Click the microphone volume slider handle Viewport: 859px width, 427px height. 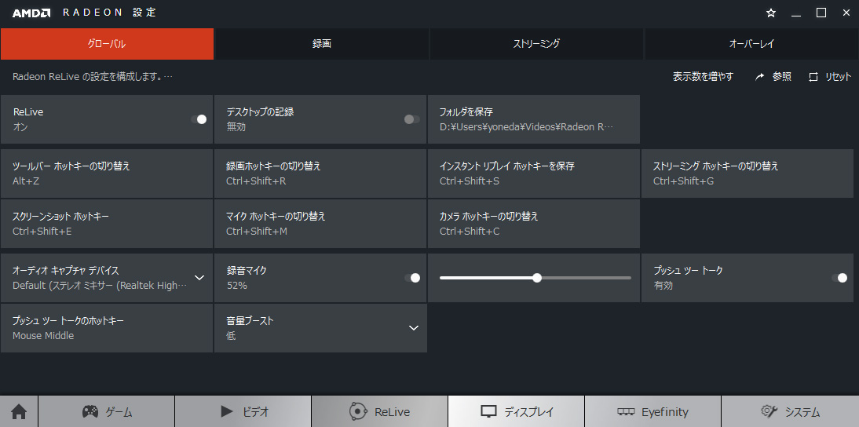point(537,278)
